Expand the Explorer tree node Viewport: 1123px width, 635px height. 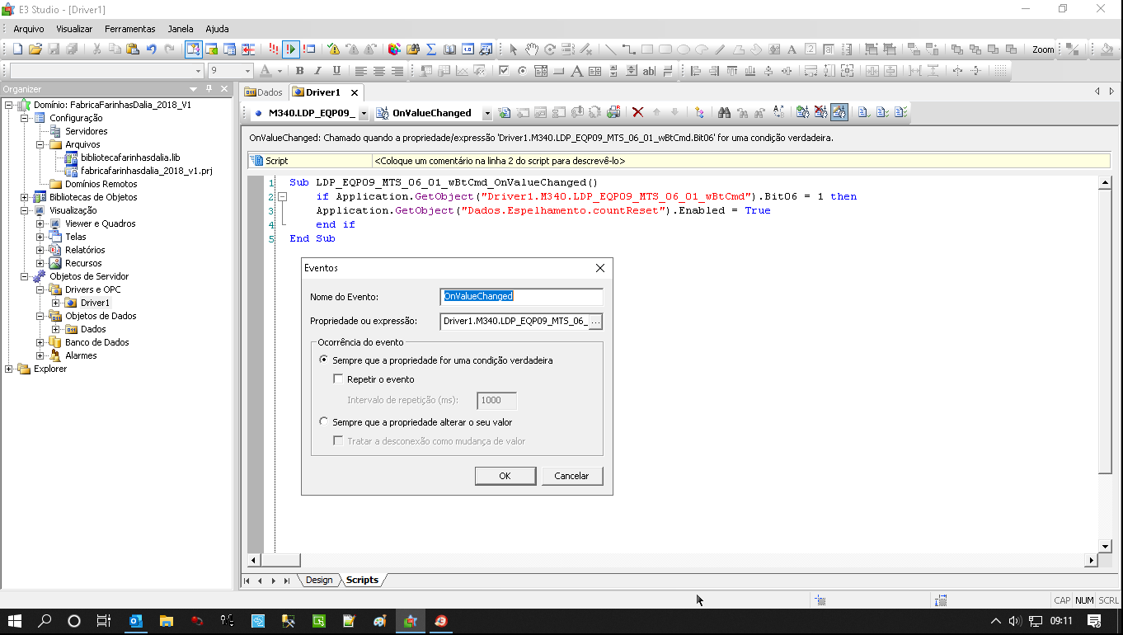[9, 369]
